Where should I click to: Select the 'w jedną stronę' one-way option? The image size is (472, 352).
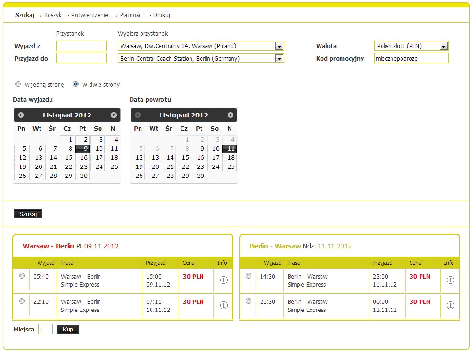click(x=18, y=84)
